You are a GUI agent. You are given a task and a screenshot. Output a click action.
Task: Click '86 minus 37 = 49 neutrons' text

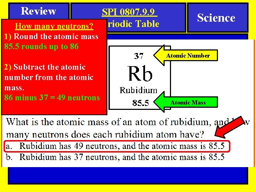52,98
